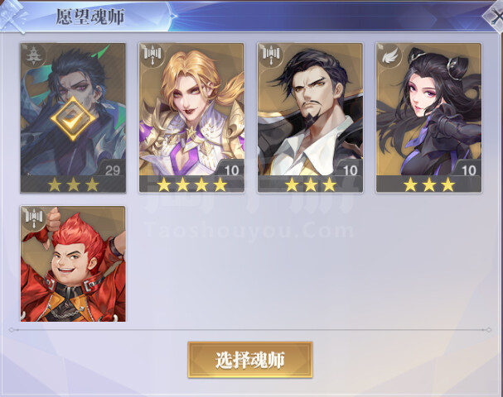Select the bearded man in white shirt card
503x397 pixels.
[310, 117]
